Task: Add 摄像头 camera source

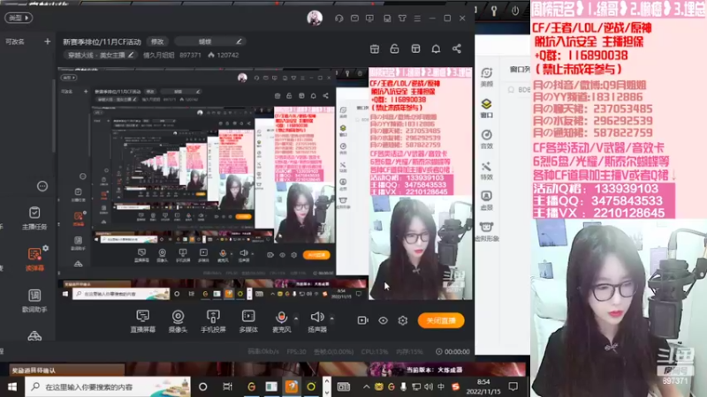Action: tap(178, 321)
